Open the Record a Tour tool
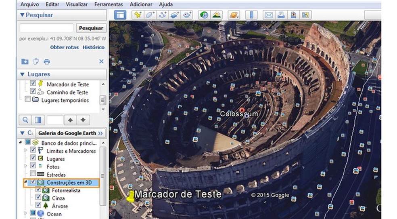The width and height of the screenshot is (397, 219). (187, 15)
